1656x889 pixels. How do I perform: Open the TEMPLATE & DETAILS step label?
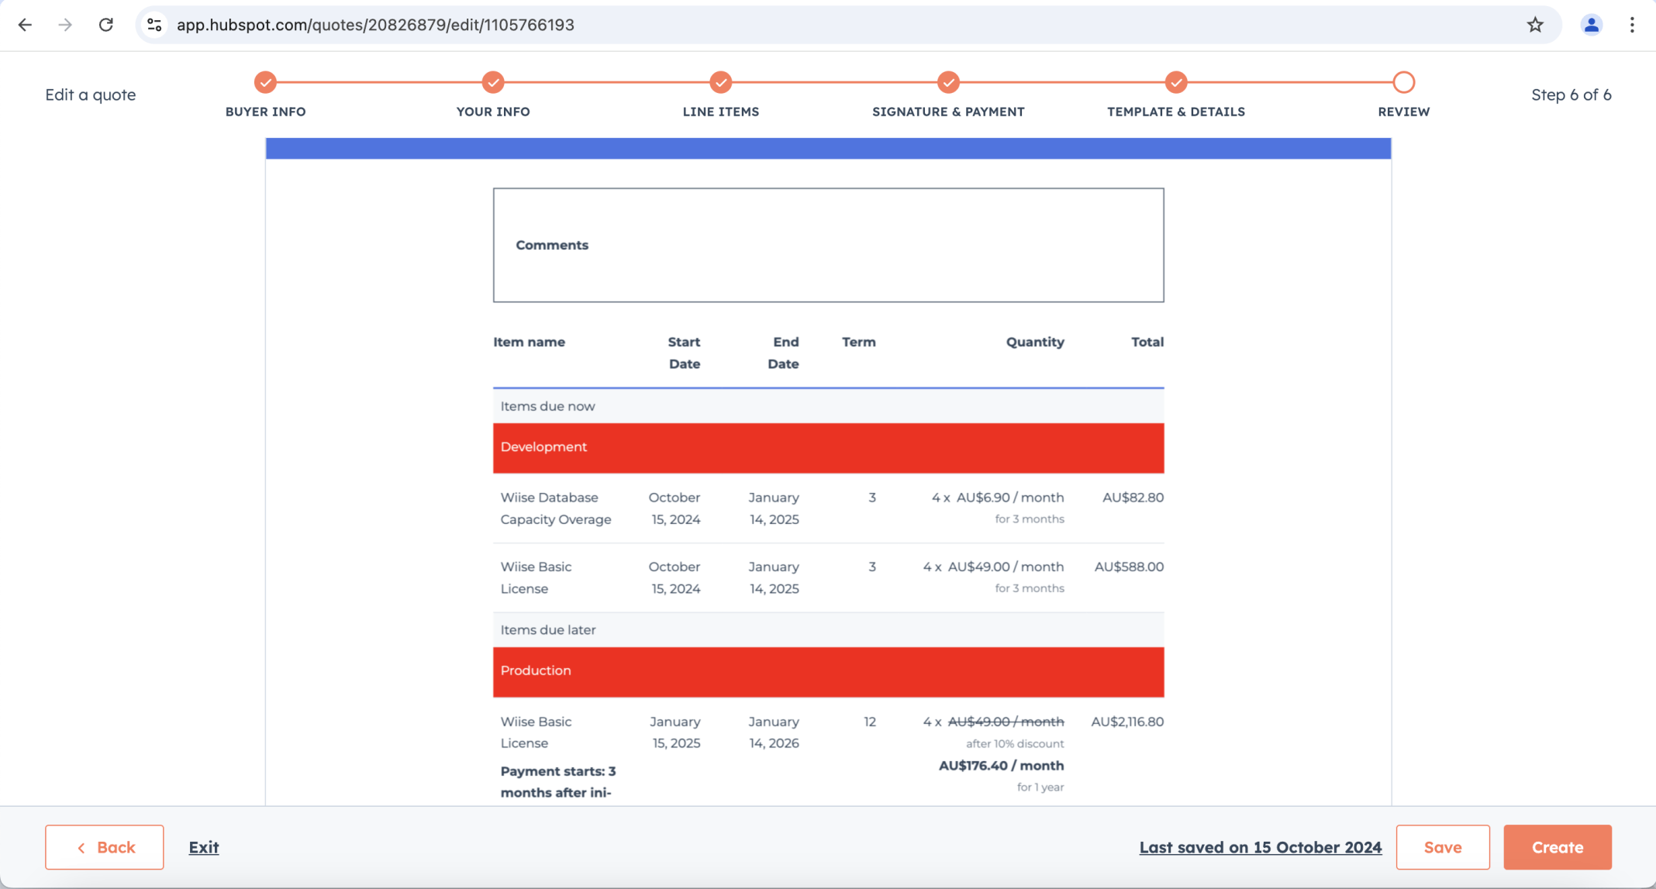coord(1176,112)
